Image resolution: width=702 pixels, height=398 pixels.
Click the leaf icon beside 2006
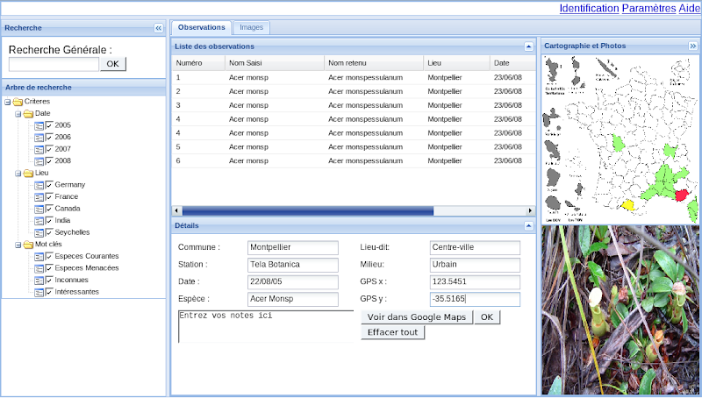pos(39,138)
